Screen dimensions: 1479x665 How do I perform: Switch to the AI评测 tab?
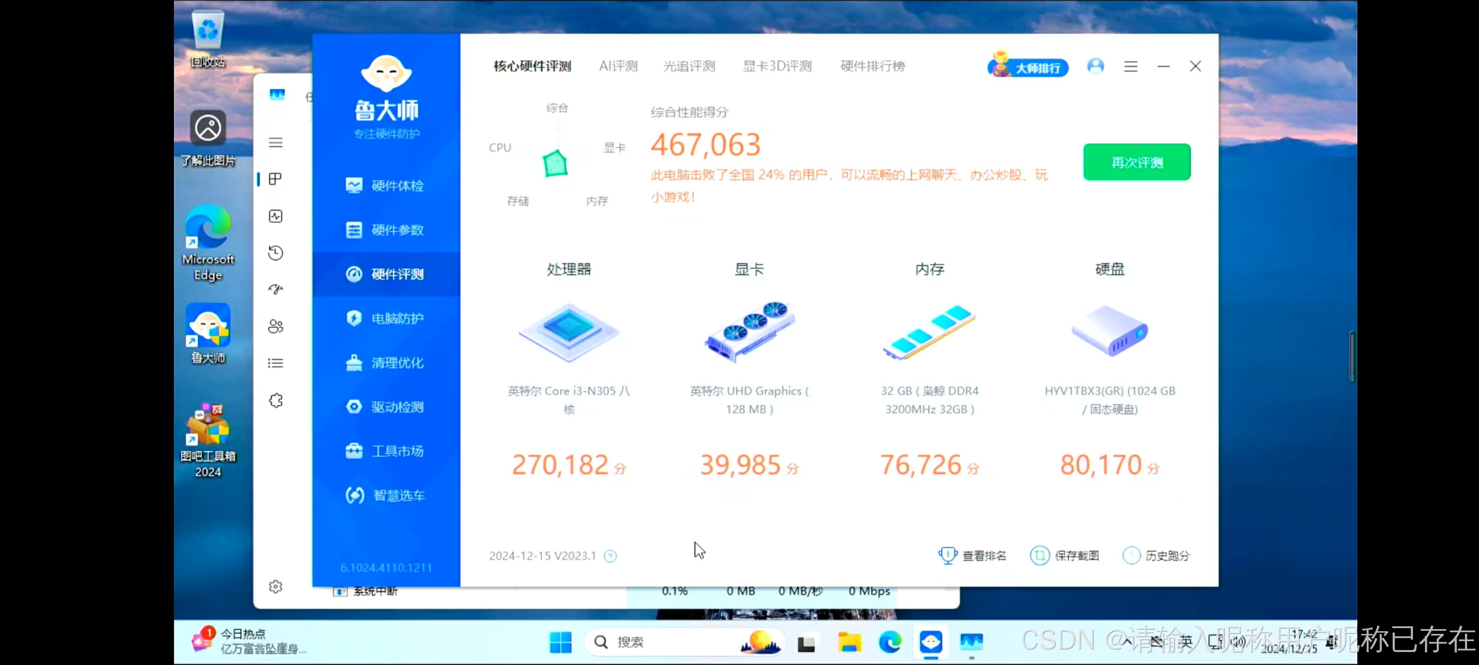[618, 66]
